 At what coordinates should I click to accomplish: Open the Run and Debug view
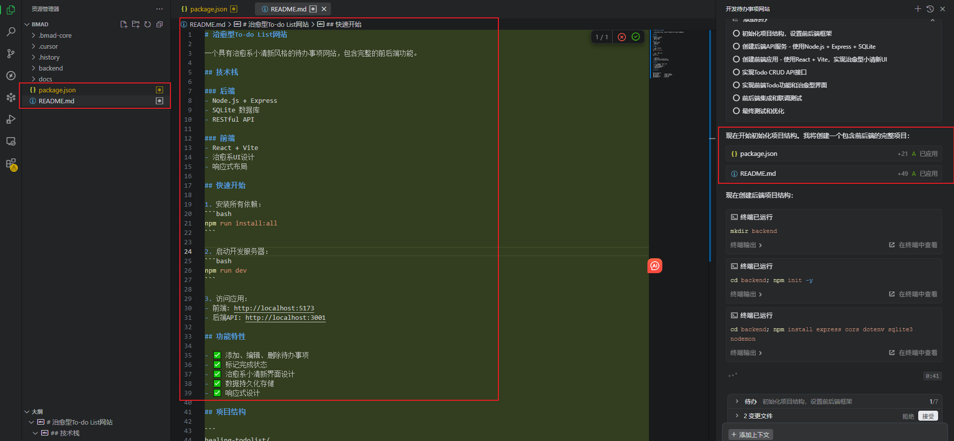(x=10, y=119)
